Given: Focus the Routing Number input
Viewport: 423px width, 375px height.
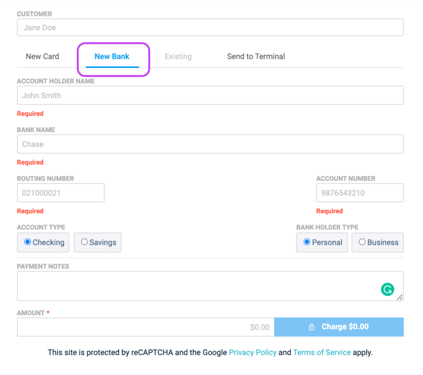Looking at the screenshot, I should (61, 193).
